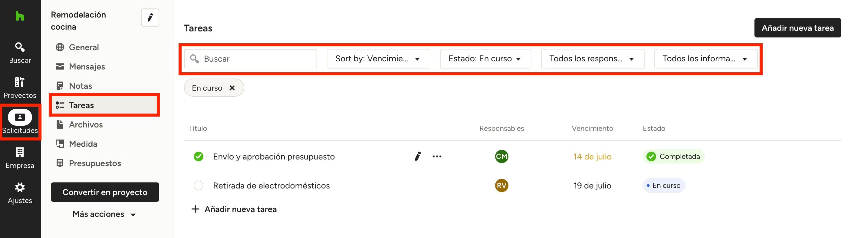The width and height of the screenshot is (851, 238).
Task: Switch to the Presupuestos section
Action: coord(94,163)
